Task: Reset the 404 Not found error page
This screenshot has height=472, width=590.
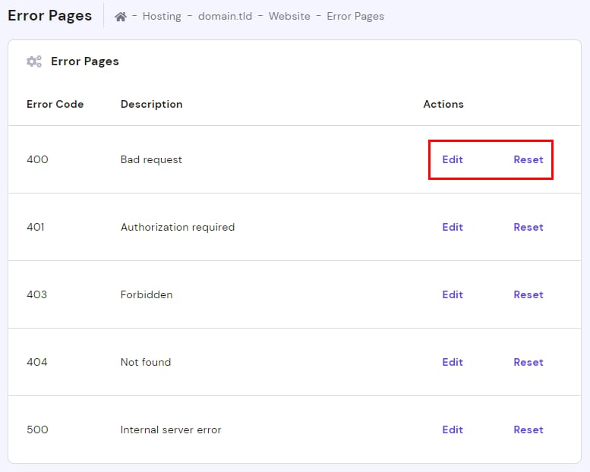Action: coord(528,362)
